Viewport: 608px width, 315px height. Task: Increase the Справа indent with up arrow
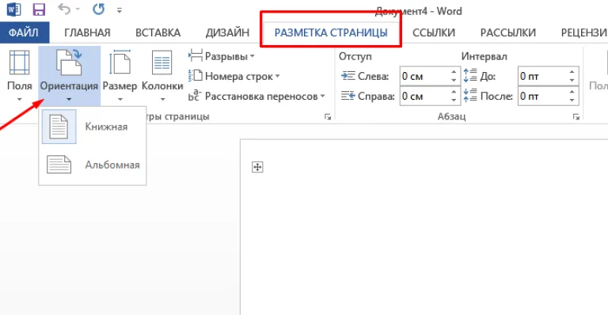pos(454,92)
